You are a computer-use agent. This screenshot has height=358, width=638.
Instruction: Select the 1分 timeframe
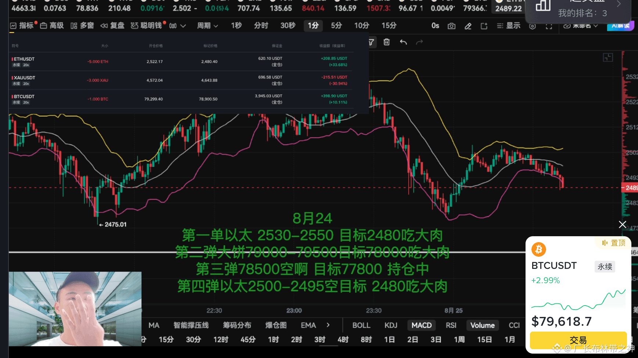tap(313, 26)
